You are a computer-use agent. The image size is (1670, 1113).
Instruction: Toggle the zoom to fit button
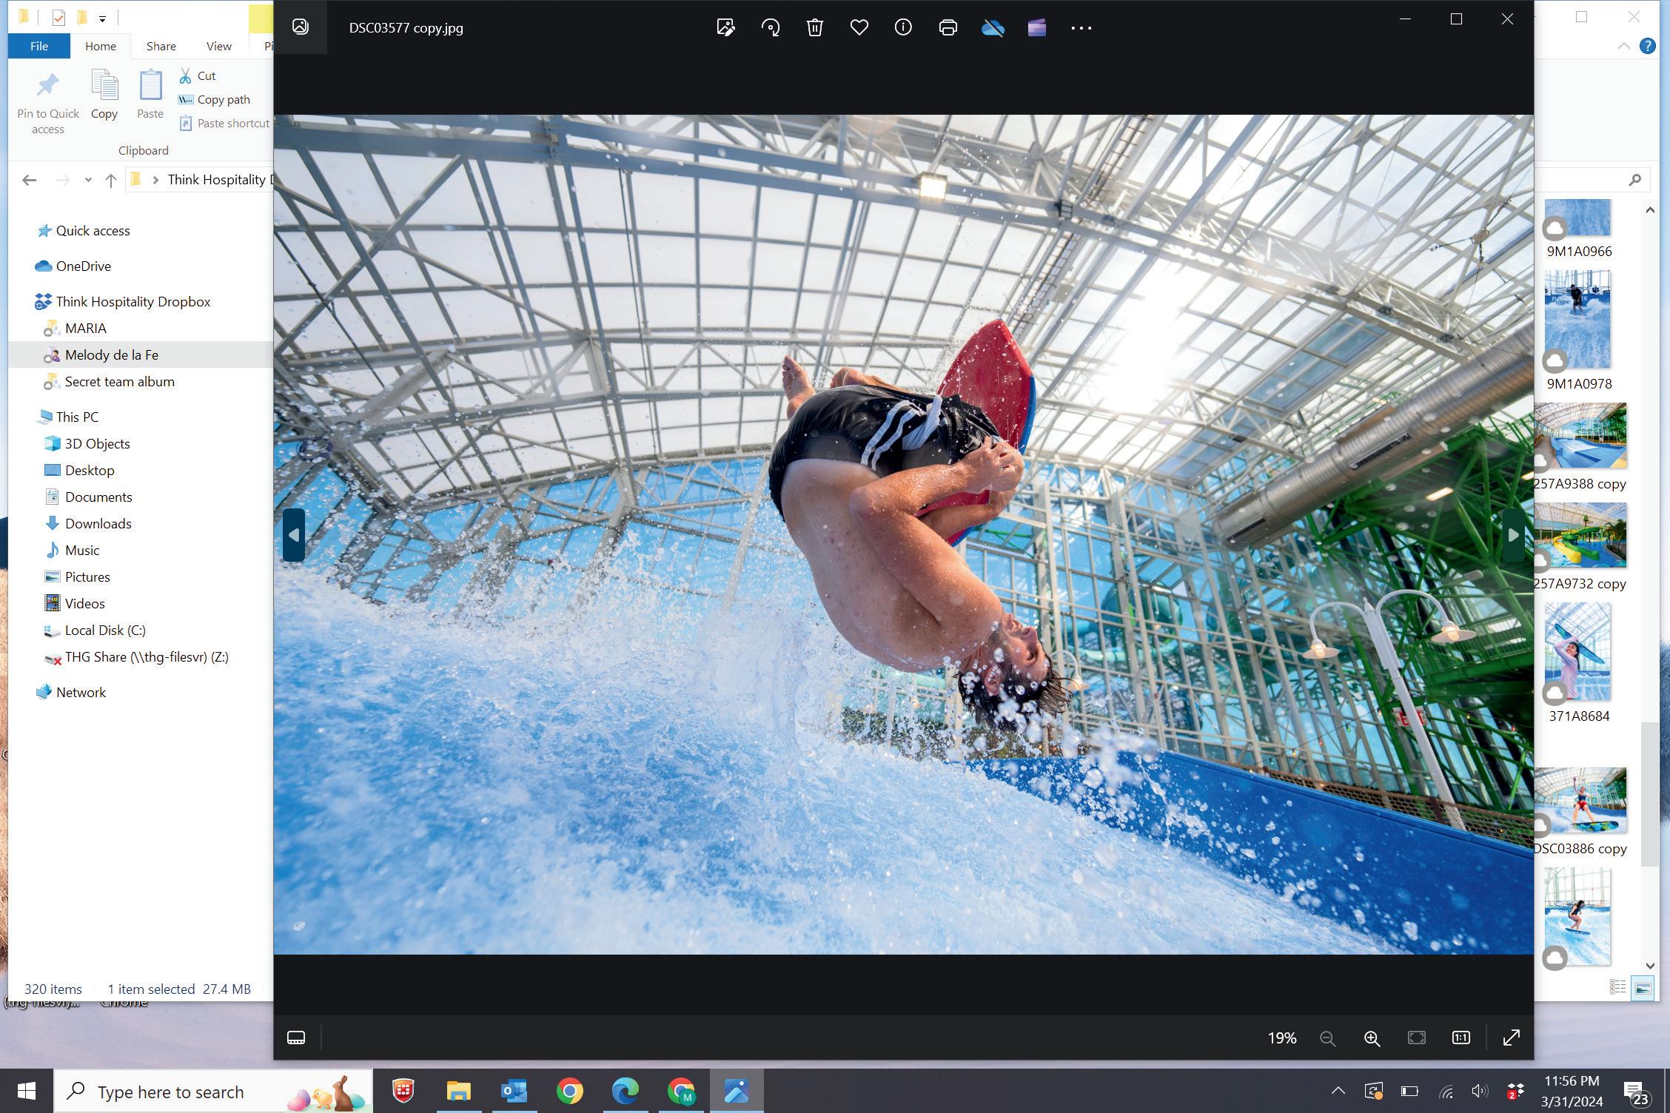1416,1038
